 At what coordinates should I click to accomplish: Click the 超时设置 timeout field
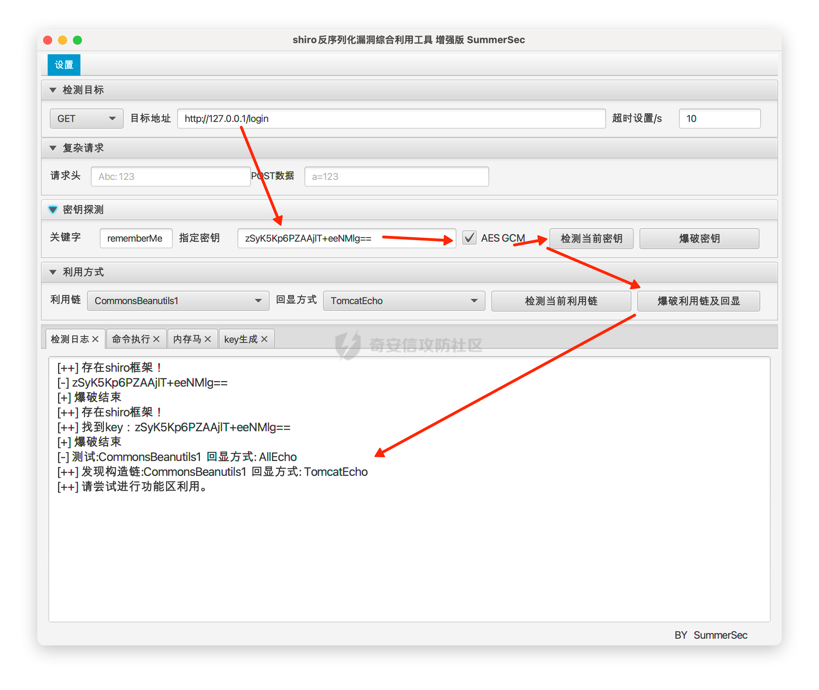(x=719, y=119)
